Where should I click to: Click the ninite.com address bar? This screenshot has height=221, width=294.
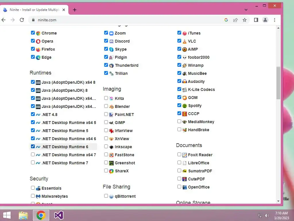(x=127, y=20)
